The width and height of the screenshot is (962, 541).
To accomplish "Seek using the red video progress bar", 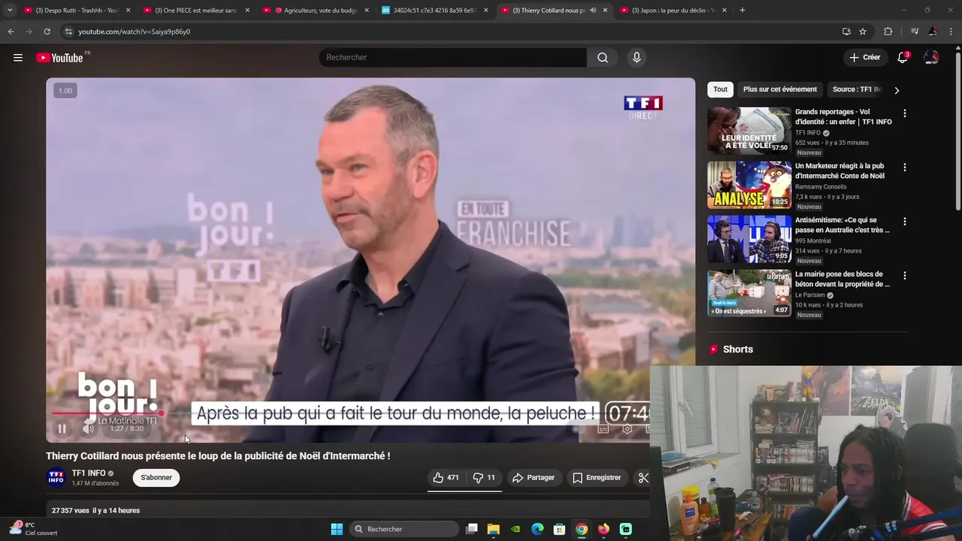I will tap(107, 413).
